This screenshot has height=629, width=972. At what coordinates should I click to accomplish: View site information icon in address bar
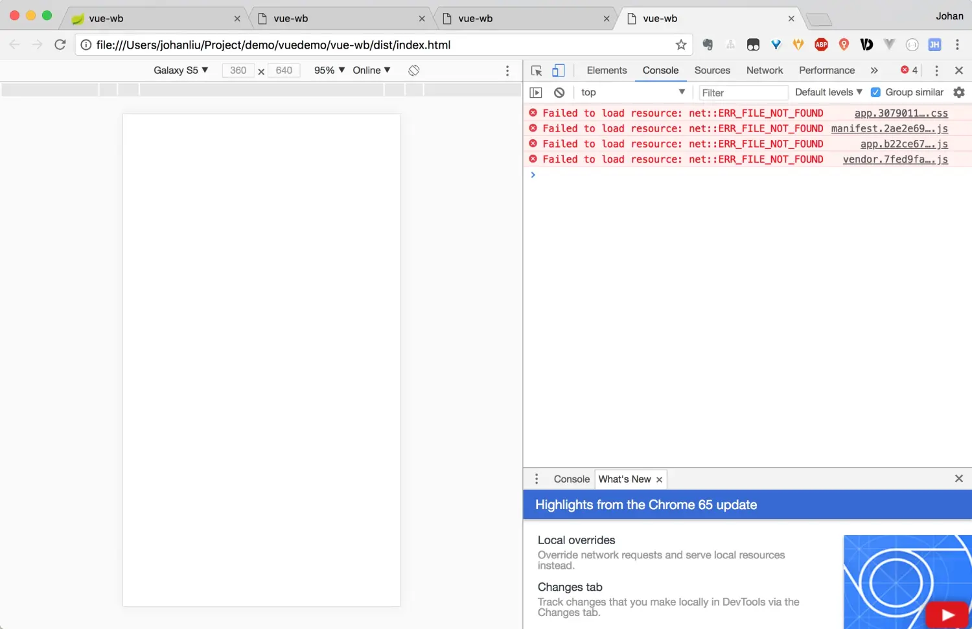tap(86, 45)
